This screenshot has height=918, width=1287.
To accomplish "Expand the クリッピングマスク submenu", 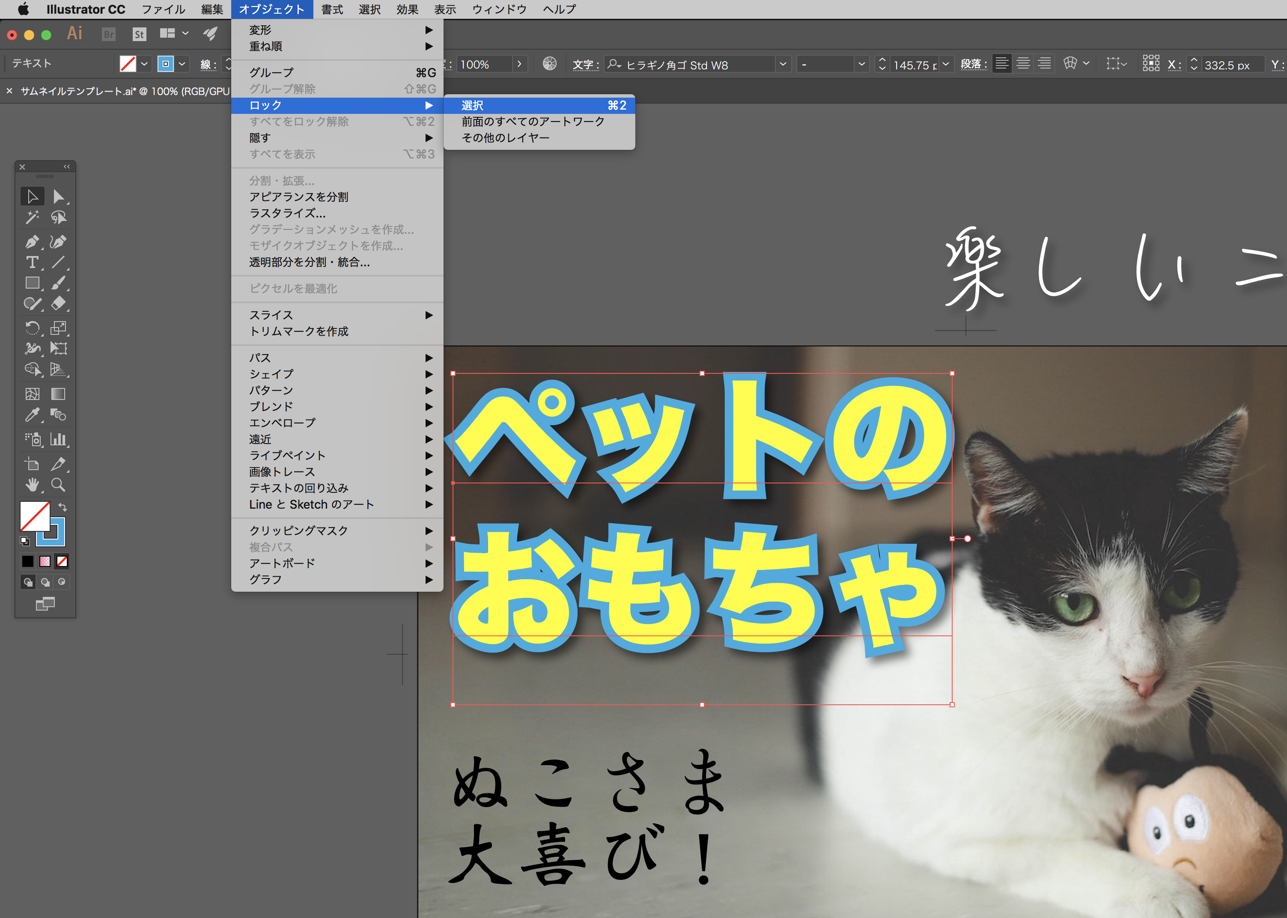I will [337, 531].
